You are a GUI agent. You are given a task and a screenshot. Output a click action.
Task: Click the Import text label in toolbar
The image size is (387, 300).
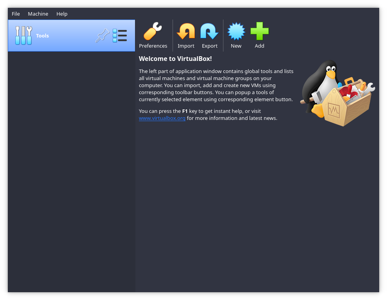(x=186, y=46)
